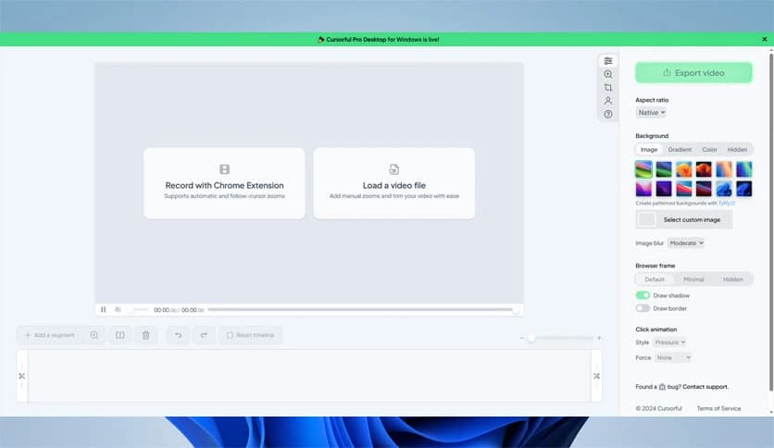Select the dark red waves background thumbnail
The height and width of the screenshot is (448, 774).
click(704, 189)
